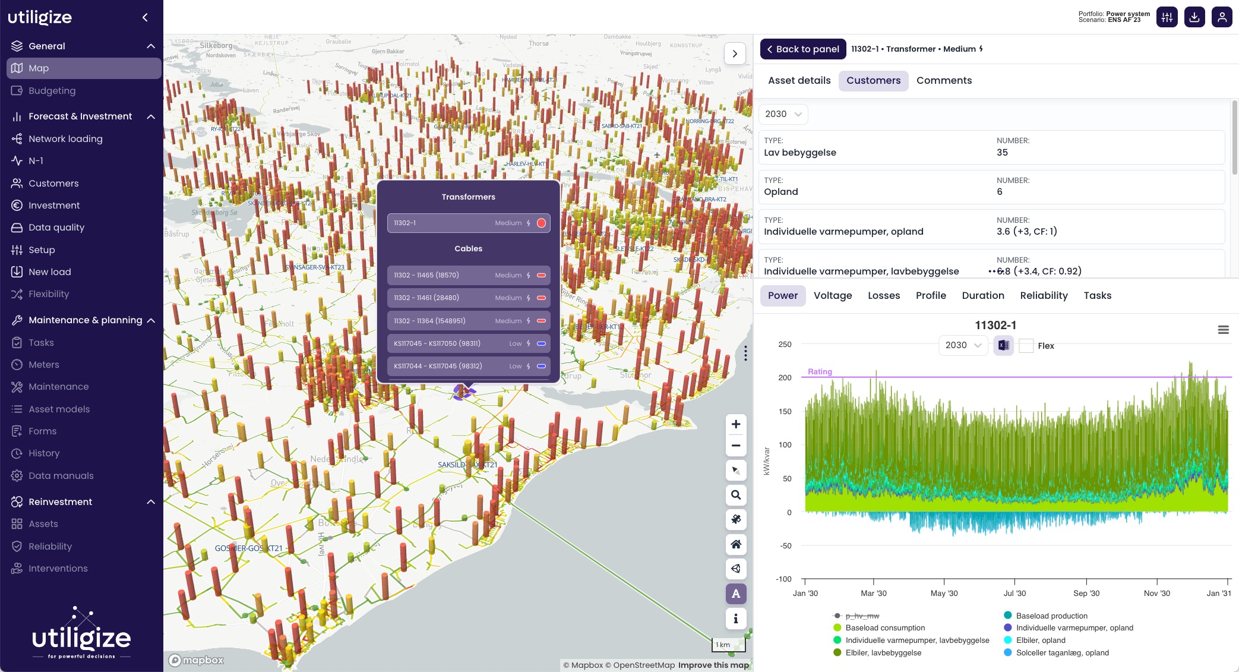This screenshot has height=672, width=1239.
Task: Click the map compass reset icon
Action: (736, 471)
